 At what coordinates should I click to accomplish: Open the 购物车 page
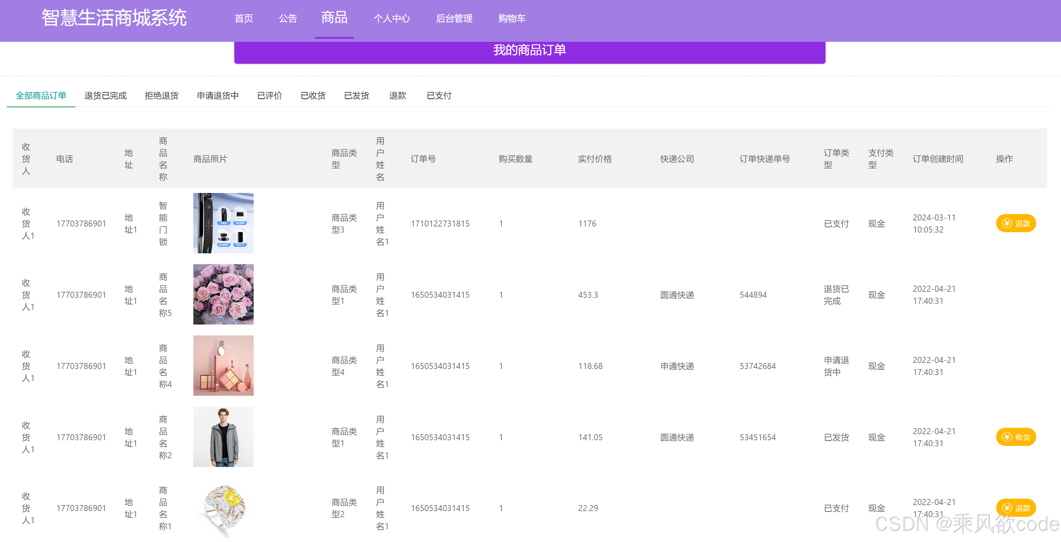511,18
